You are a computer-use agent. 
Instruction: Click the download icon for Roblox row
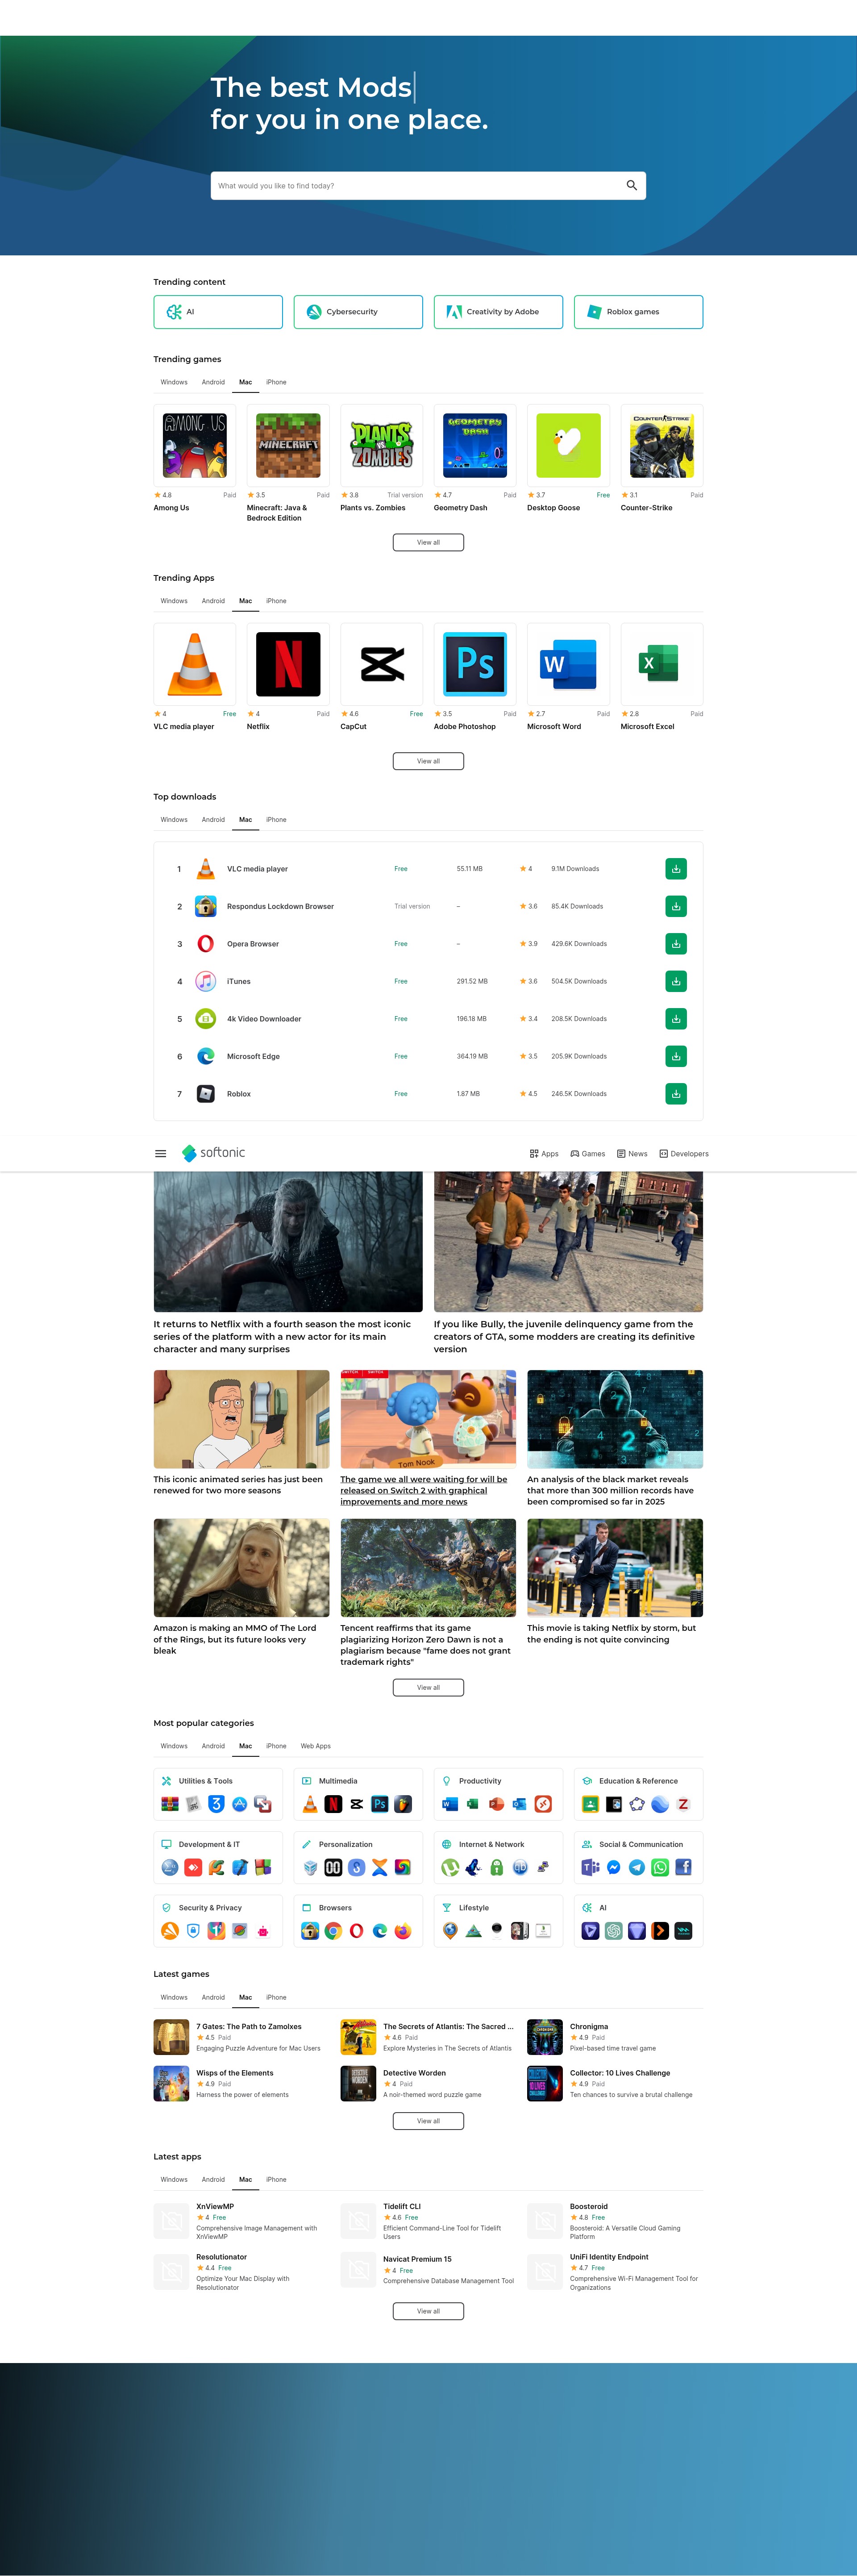tap(676, 1094)
